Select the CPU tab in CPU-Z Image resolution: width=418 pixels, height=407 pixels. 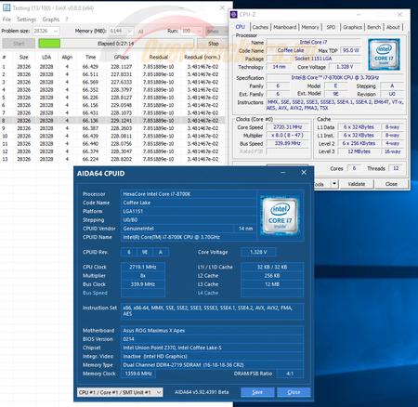[241, 27]
